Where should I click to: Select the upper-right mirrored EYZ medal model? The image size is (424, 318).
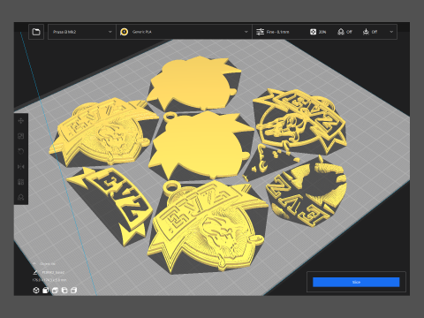coord(300,121)
